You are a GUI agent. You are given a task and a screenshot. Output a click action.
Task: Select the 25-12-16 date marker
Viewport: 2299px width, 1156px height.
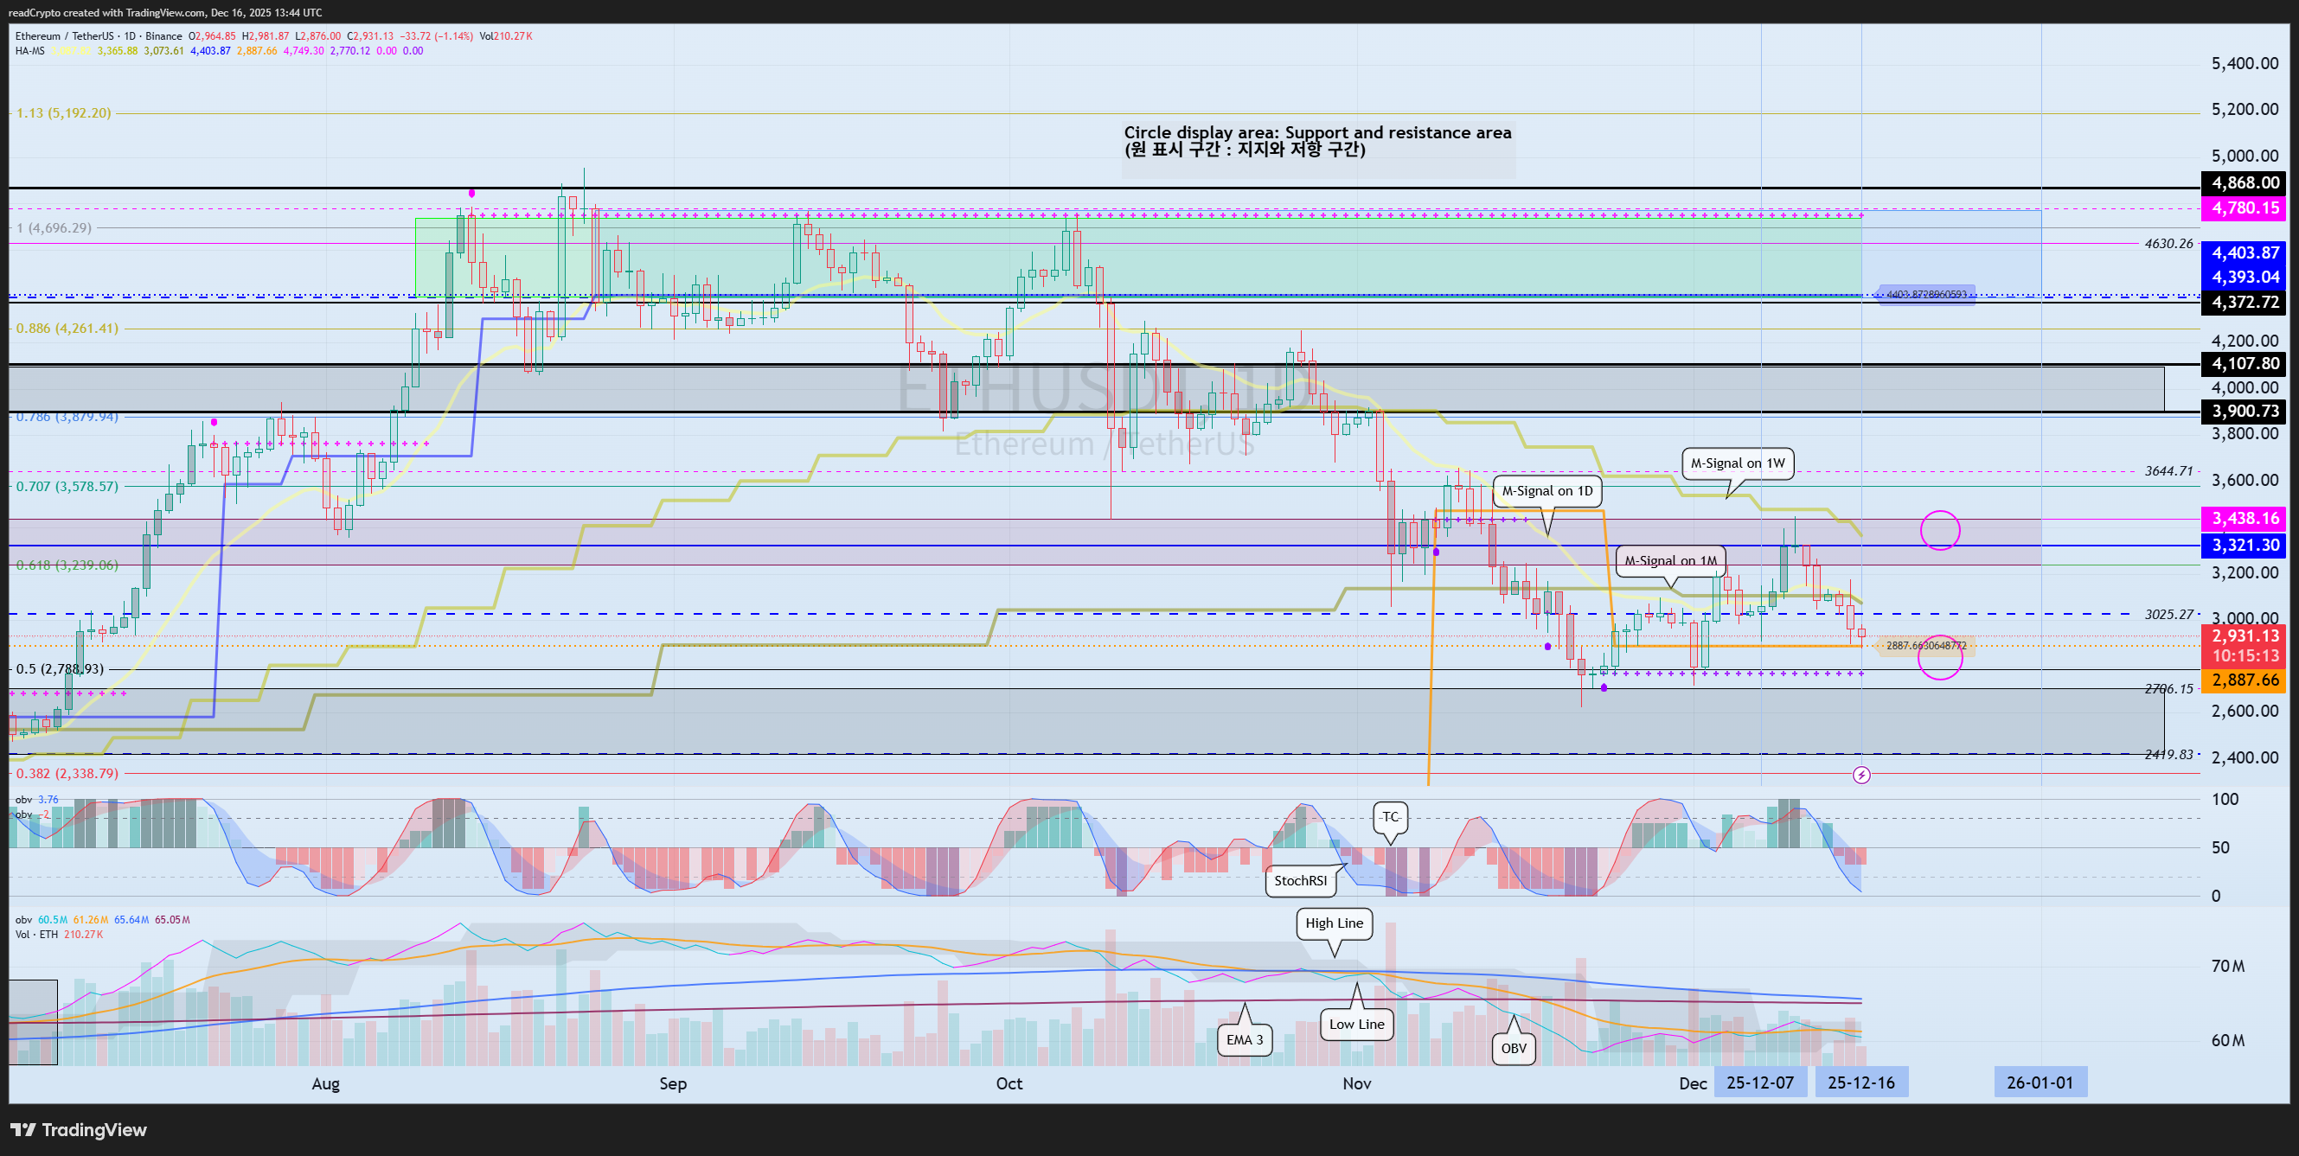1860,1082
